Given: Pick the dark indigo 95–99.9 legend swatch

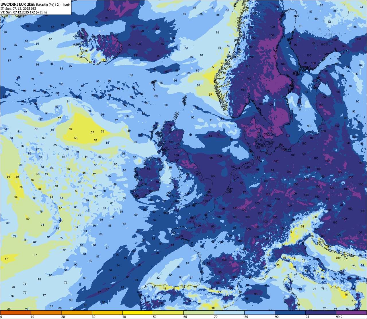Looking at the screenshot, I should pos(321,312).
